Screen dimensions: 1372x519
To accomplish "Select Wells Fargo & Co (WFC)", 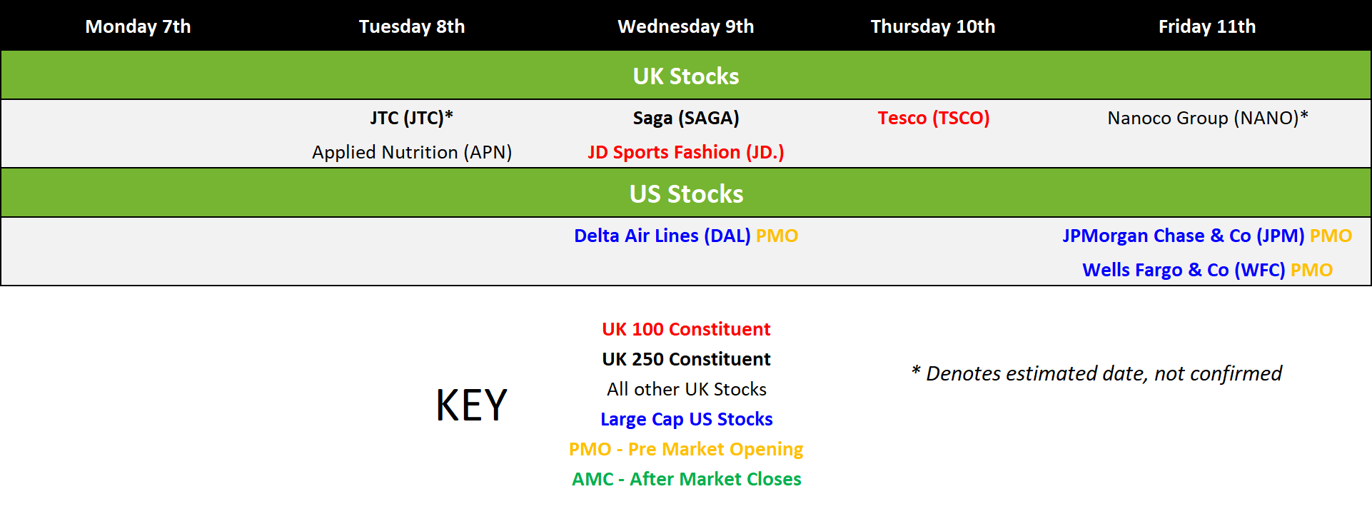I will click(1184, 270).
